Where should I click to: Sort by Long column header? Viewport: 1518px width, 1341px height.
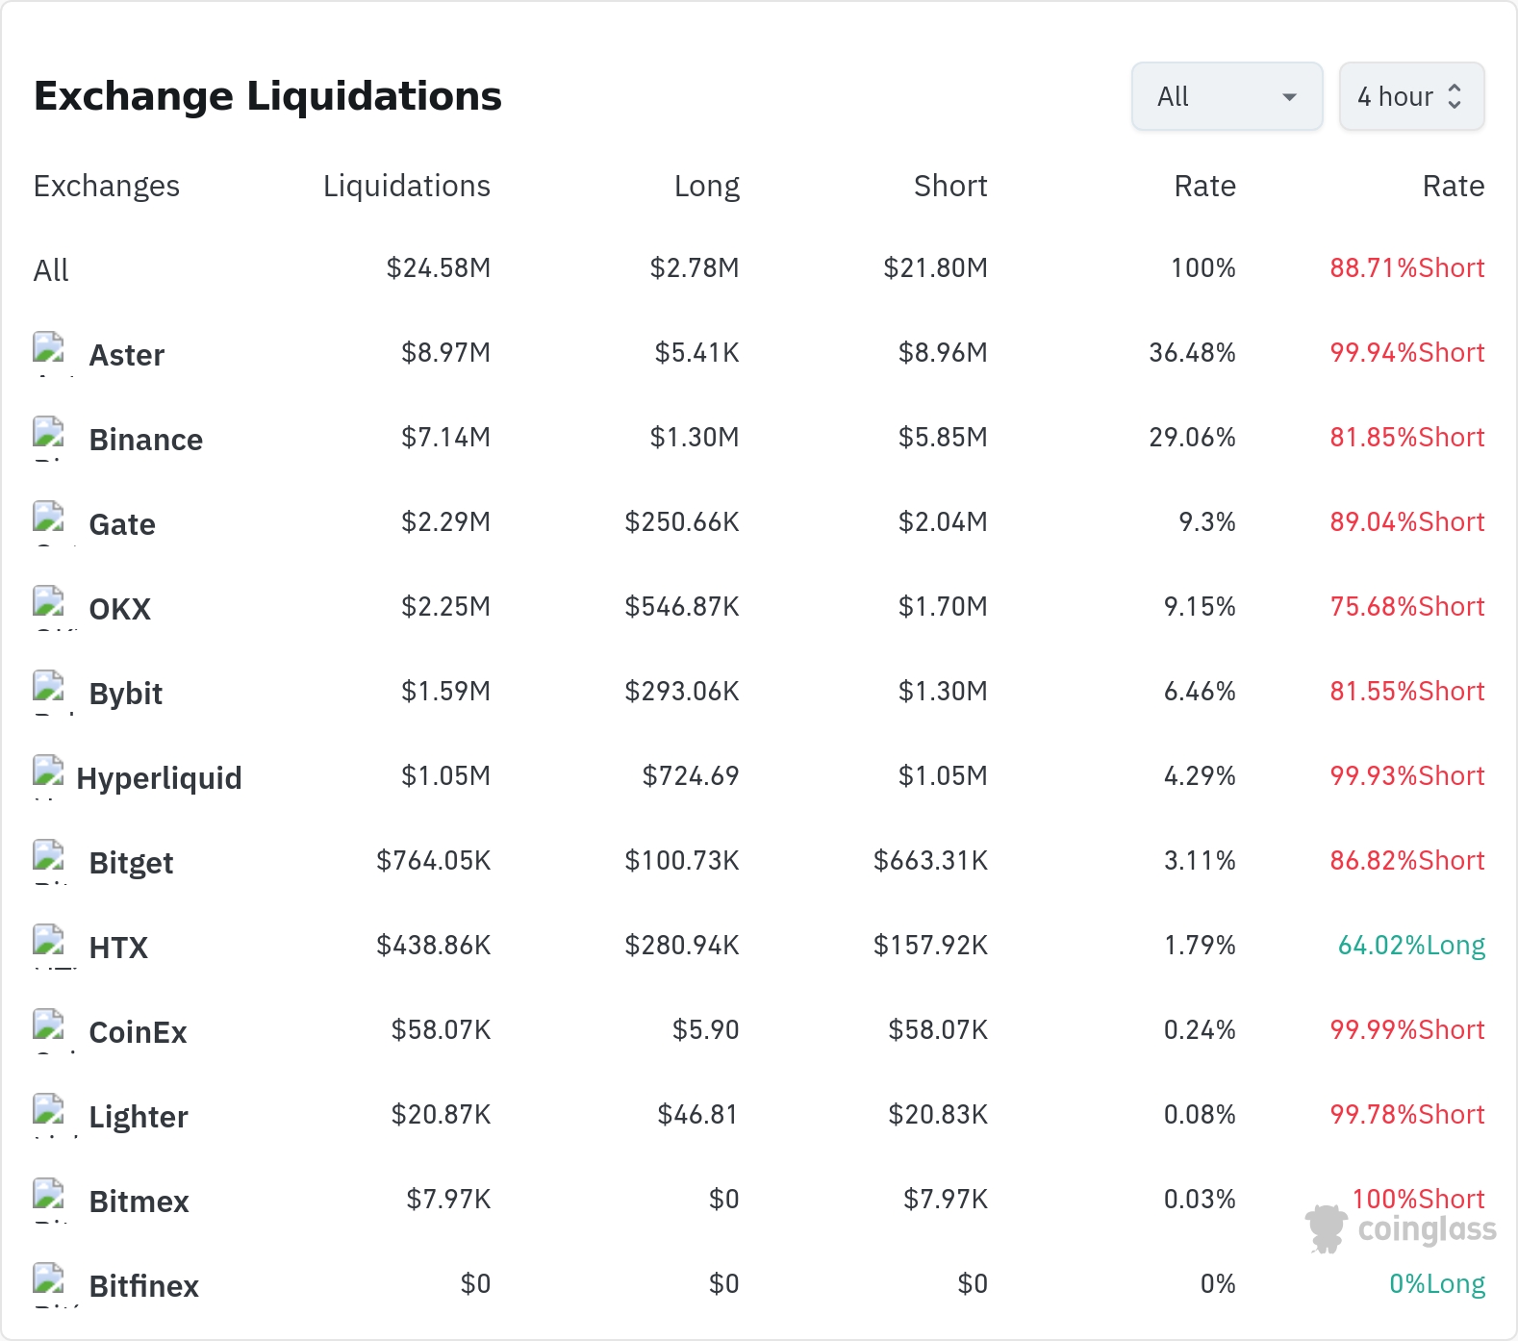coord(707,186)
